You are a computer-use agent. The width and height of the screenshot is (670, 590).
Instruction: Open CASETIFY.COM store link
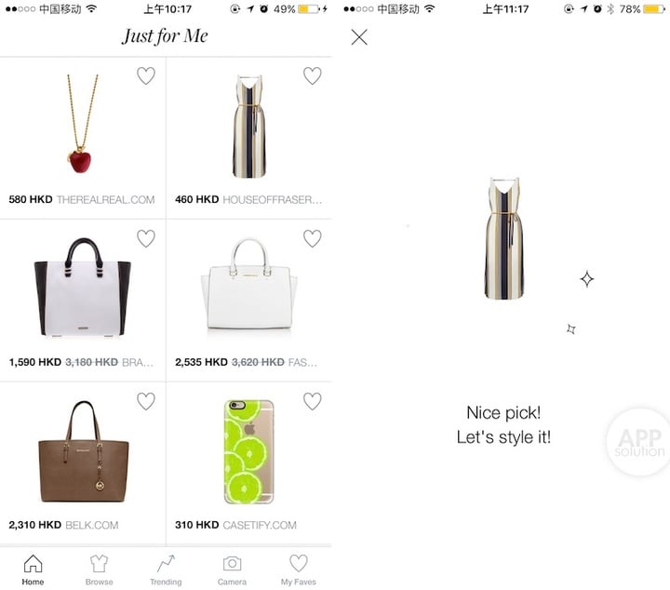pyautogui.click(x=260, y=525)
